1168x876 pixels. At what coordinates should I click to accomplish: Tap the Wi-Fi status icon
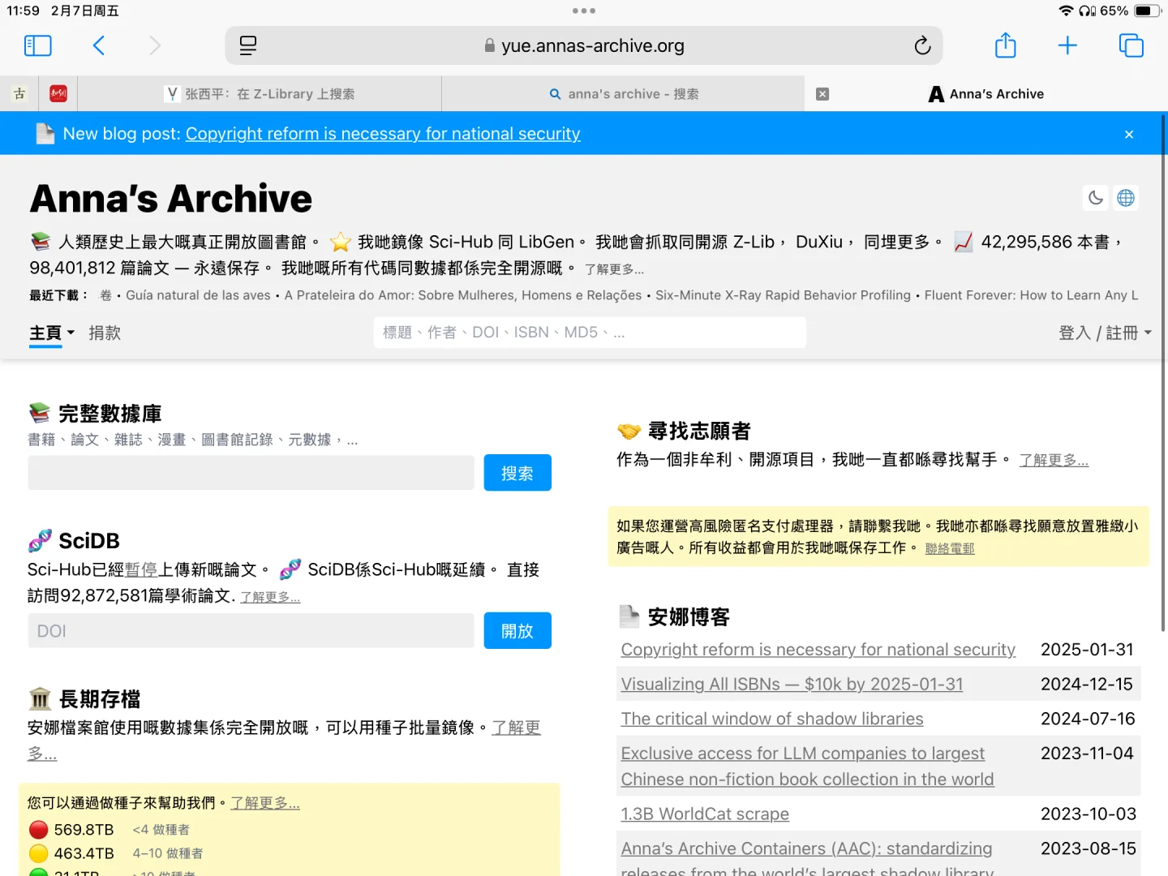click(x=1066, y=11)
